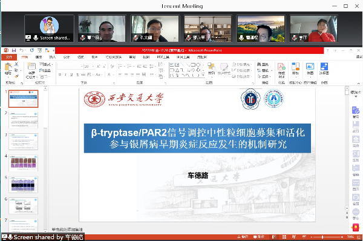
Task: Click the zoom in plus button
Action: point(342,237)
